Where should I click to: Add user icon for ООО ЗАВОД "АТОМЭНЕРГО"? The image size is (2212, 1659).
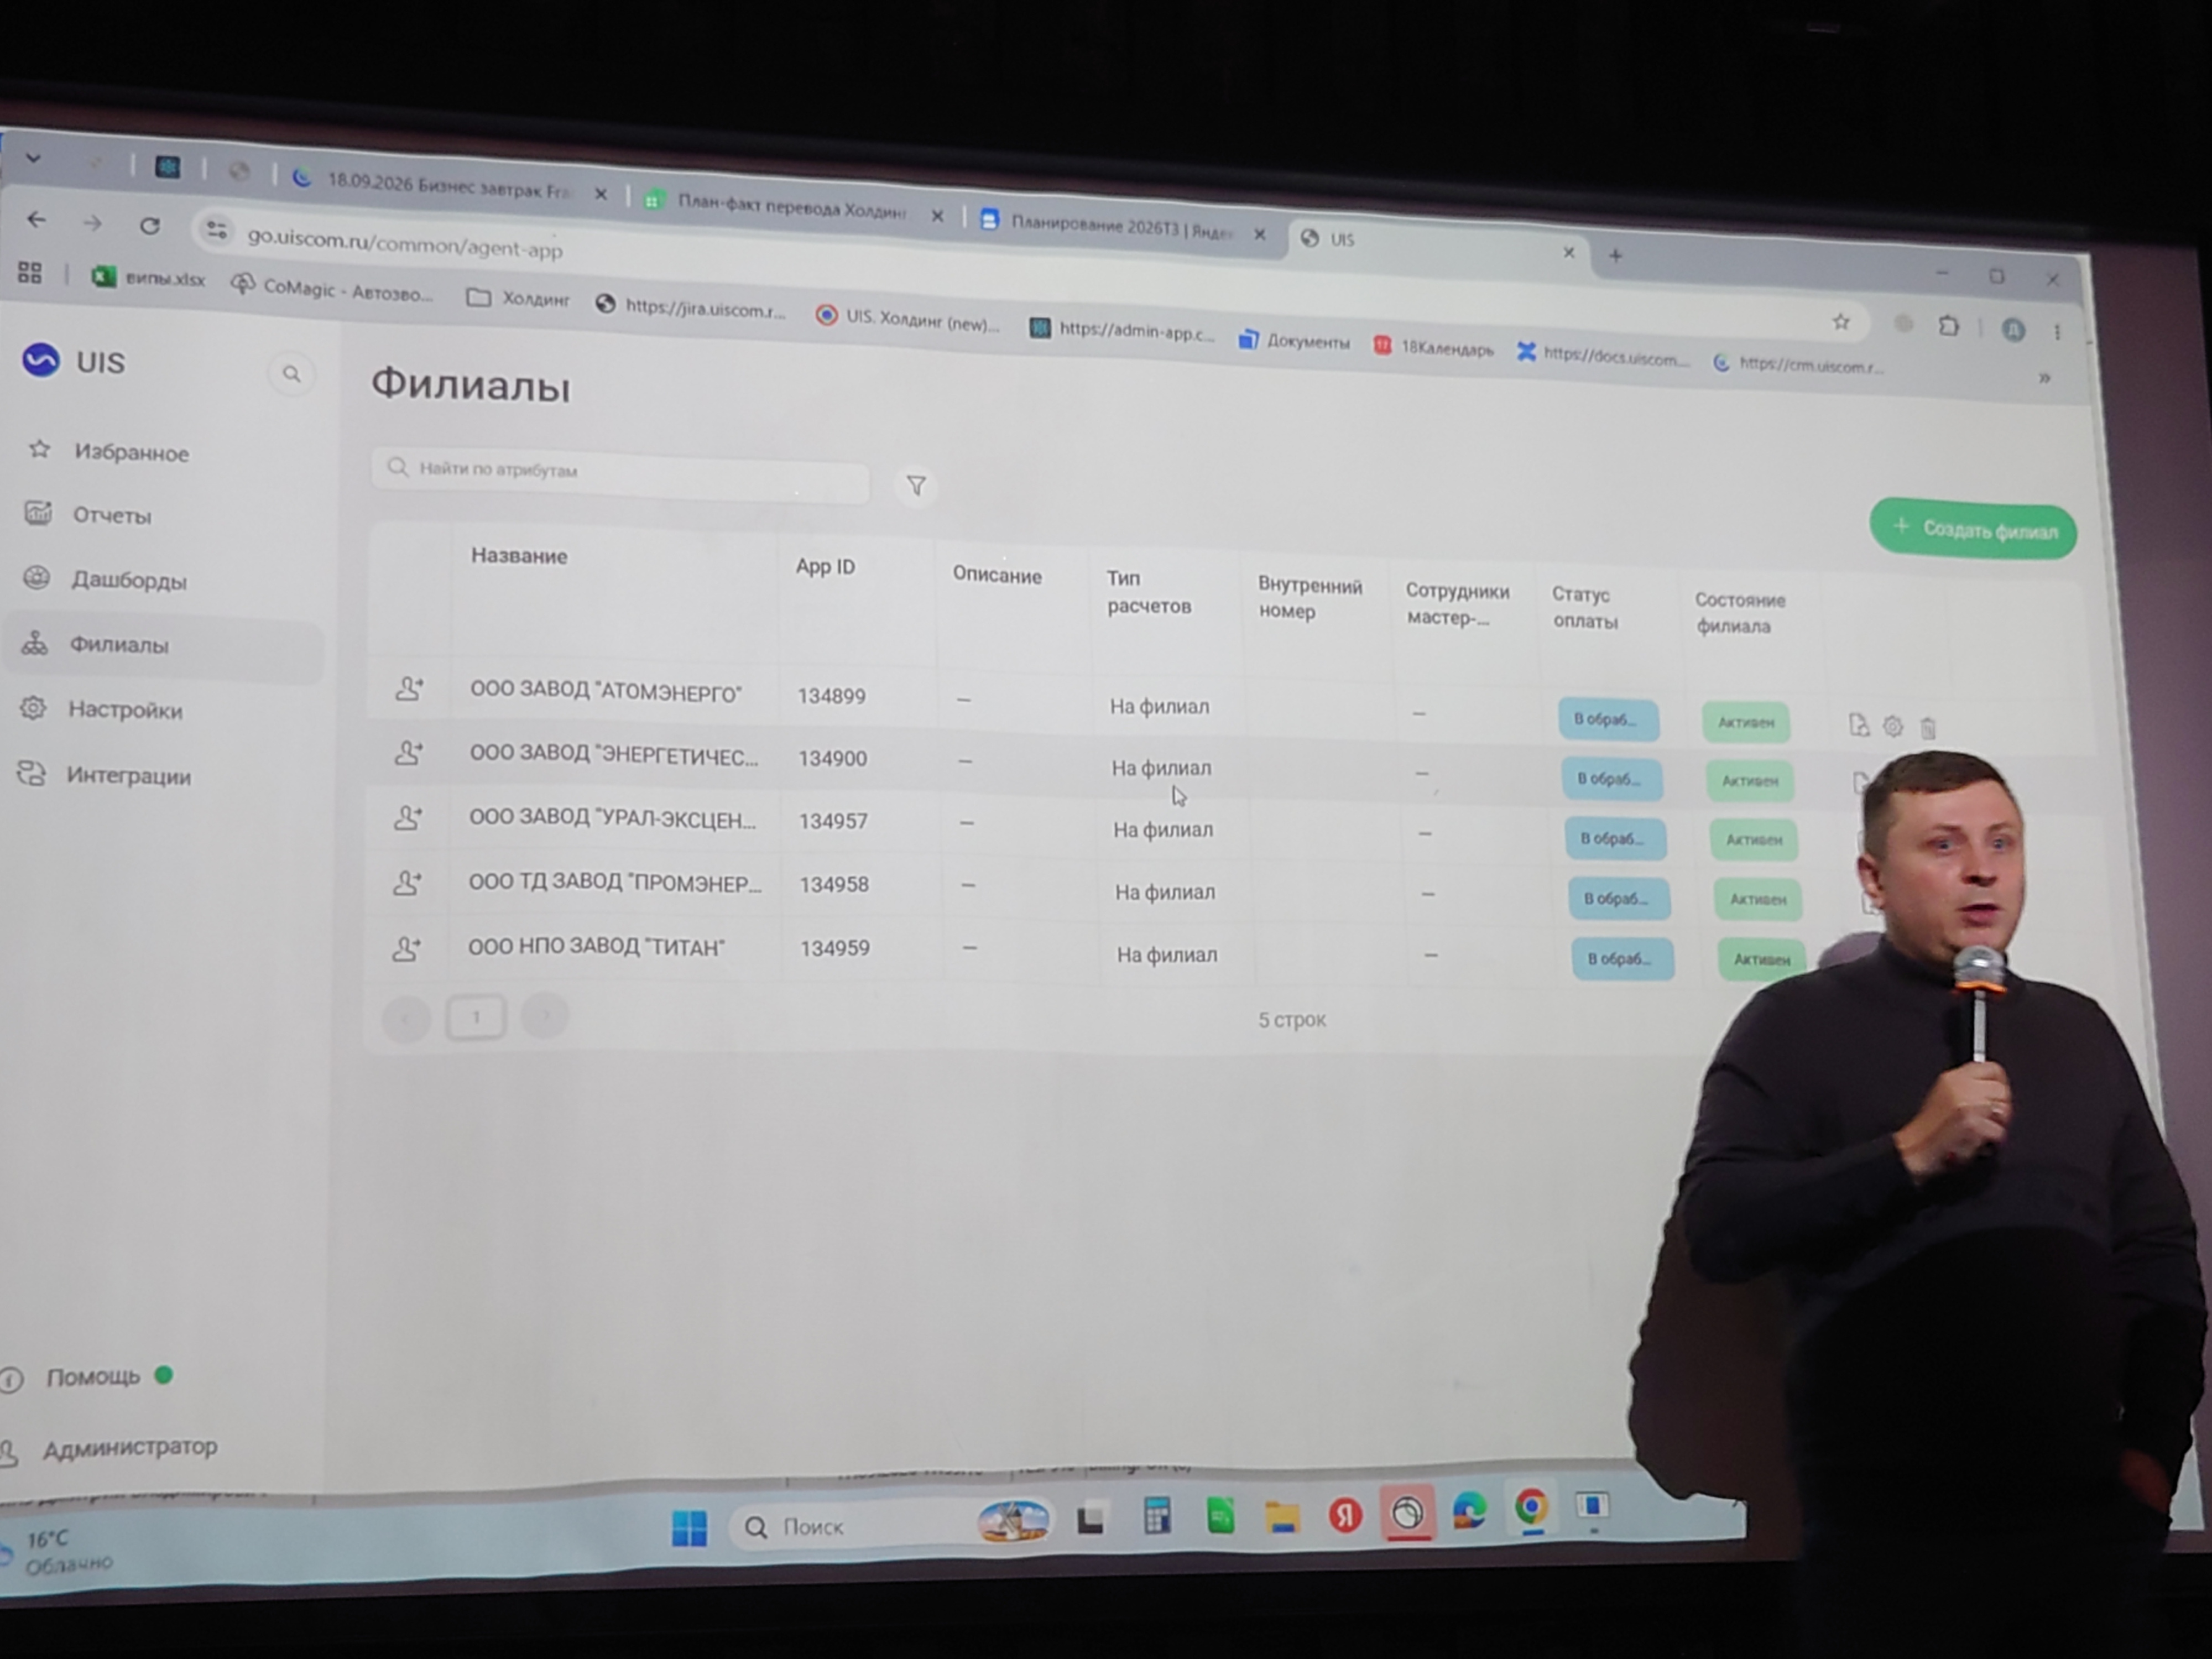point(408,688)
